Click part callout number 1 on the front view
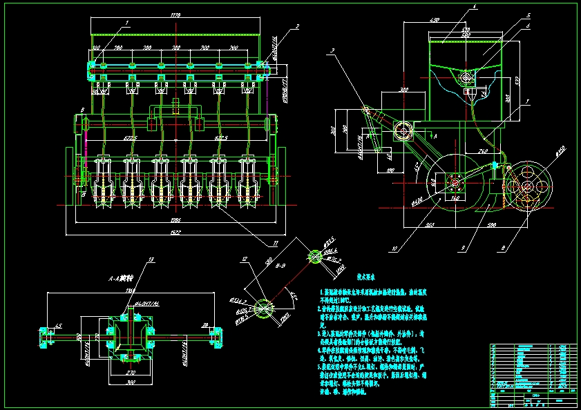This screenshot has width=581, height=410. [127, 23]
